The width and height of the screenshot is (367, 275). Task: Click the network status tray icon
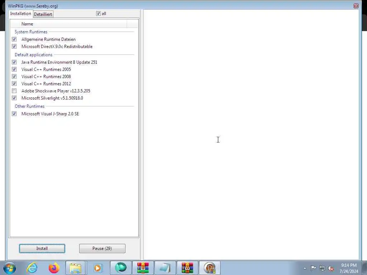pos(322,269)
